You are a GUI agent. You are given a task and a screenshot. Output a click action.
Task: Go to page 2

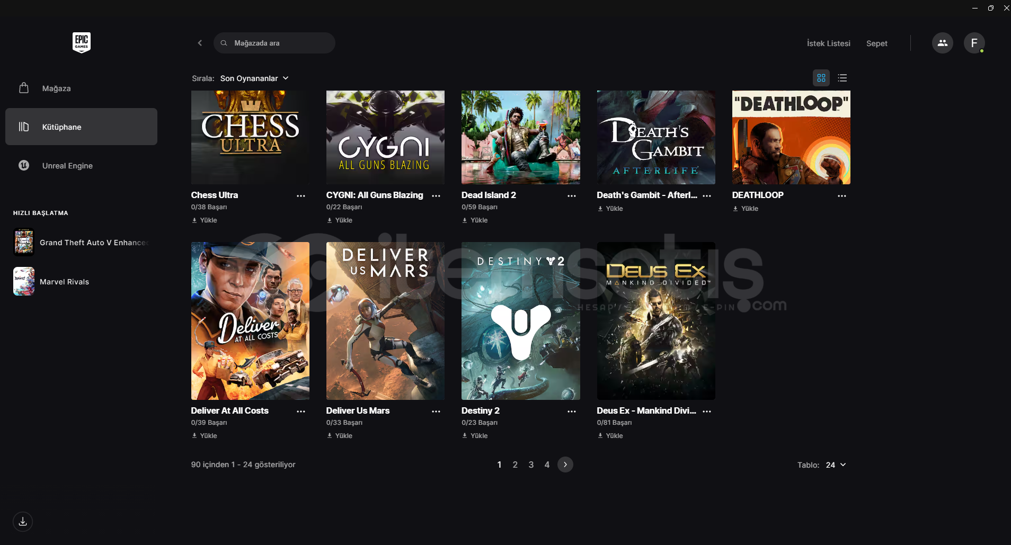pos(515,464)
